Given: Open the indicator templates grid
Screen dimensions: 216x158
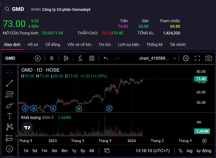Looking at the screenshot, I should 92,58.
